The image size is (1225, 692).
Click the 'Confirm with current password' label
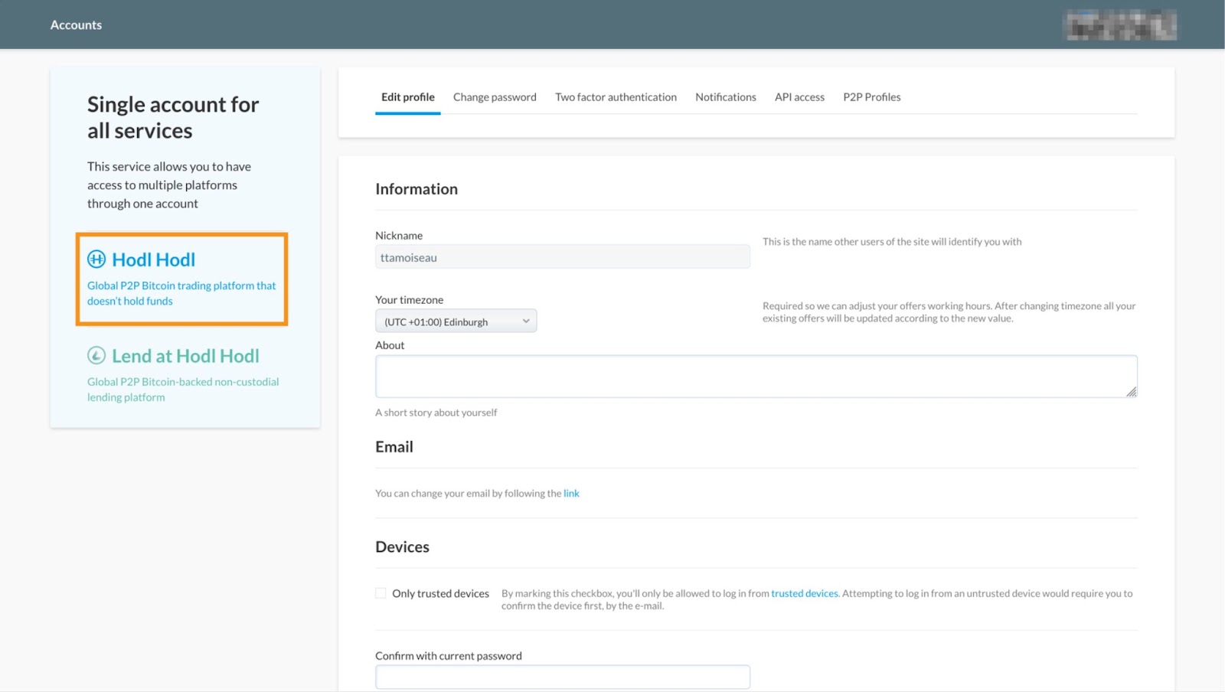click(449, 656)
